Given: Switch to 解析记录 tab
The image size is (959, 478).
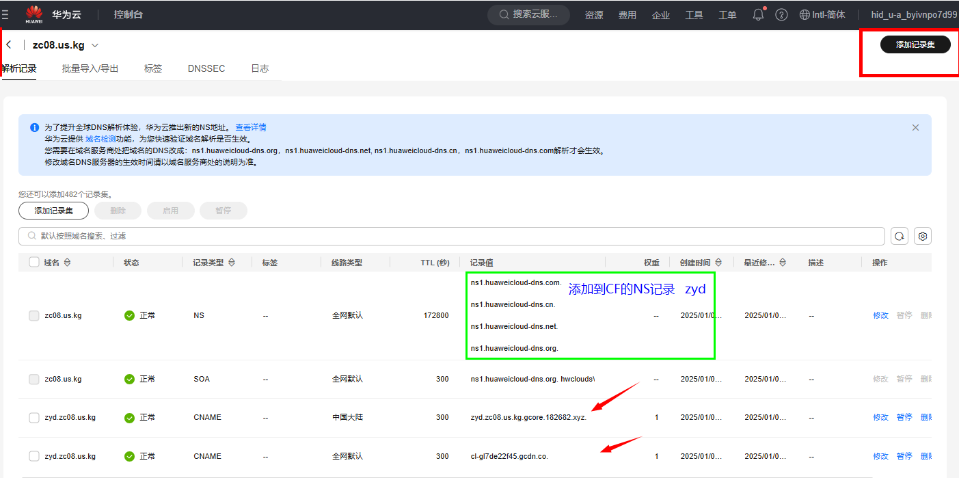Looking at the screenshot, I should [18, 68].
